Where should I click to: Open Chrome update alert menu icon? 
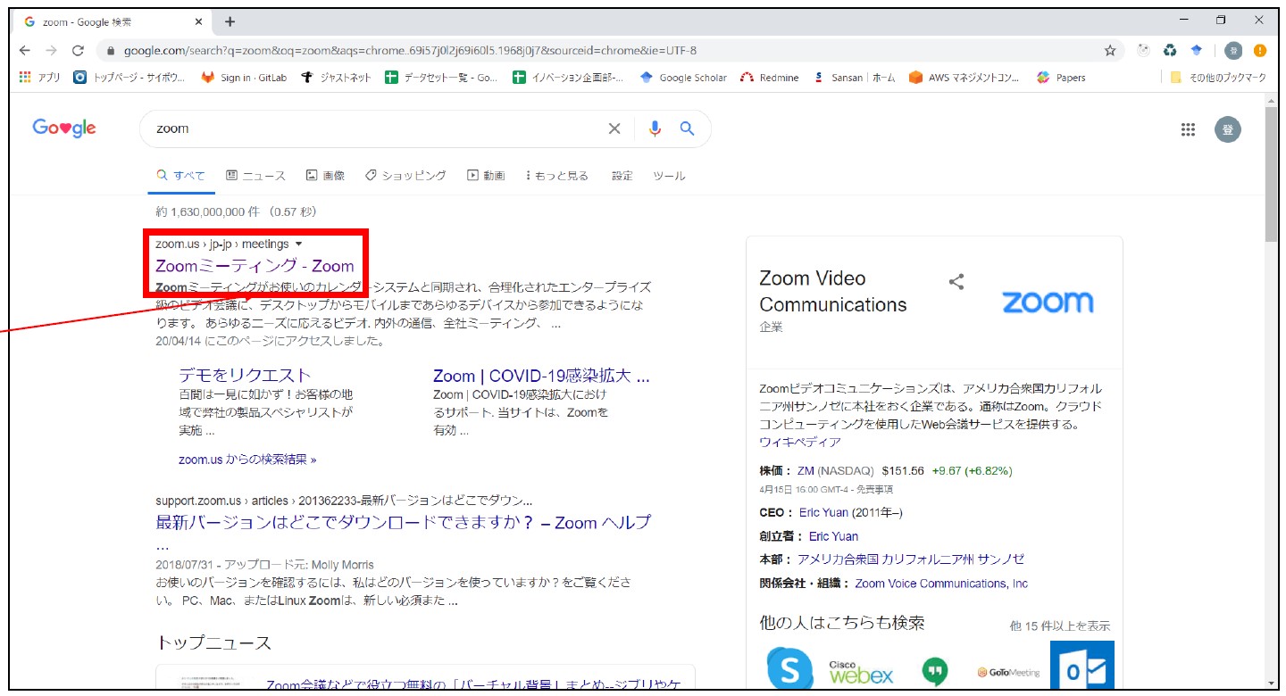pyautogui.click(x=1260, y=51)
